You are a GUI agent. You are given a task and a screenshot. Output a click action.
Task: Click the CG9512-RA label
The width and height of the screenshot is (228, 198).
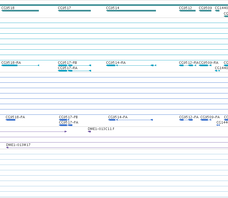[189, 62]
